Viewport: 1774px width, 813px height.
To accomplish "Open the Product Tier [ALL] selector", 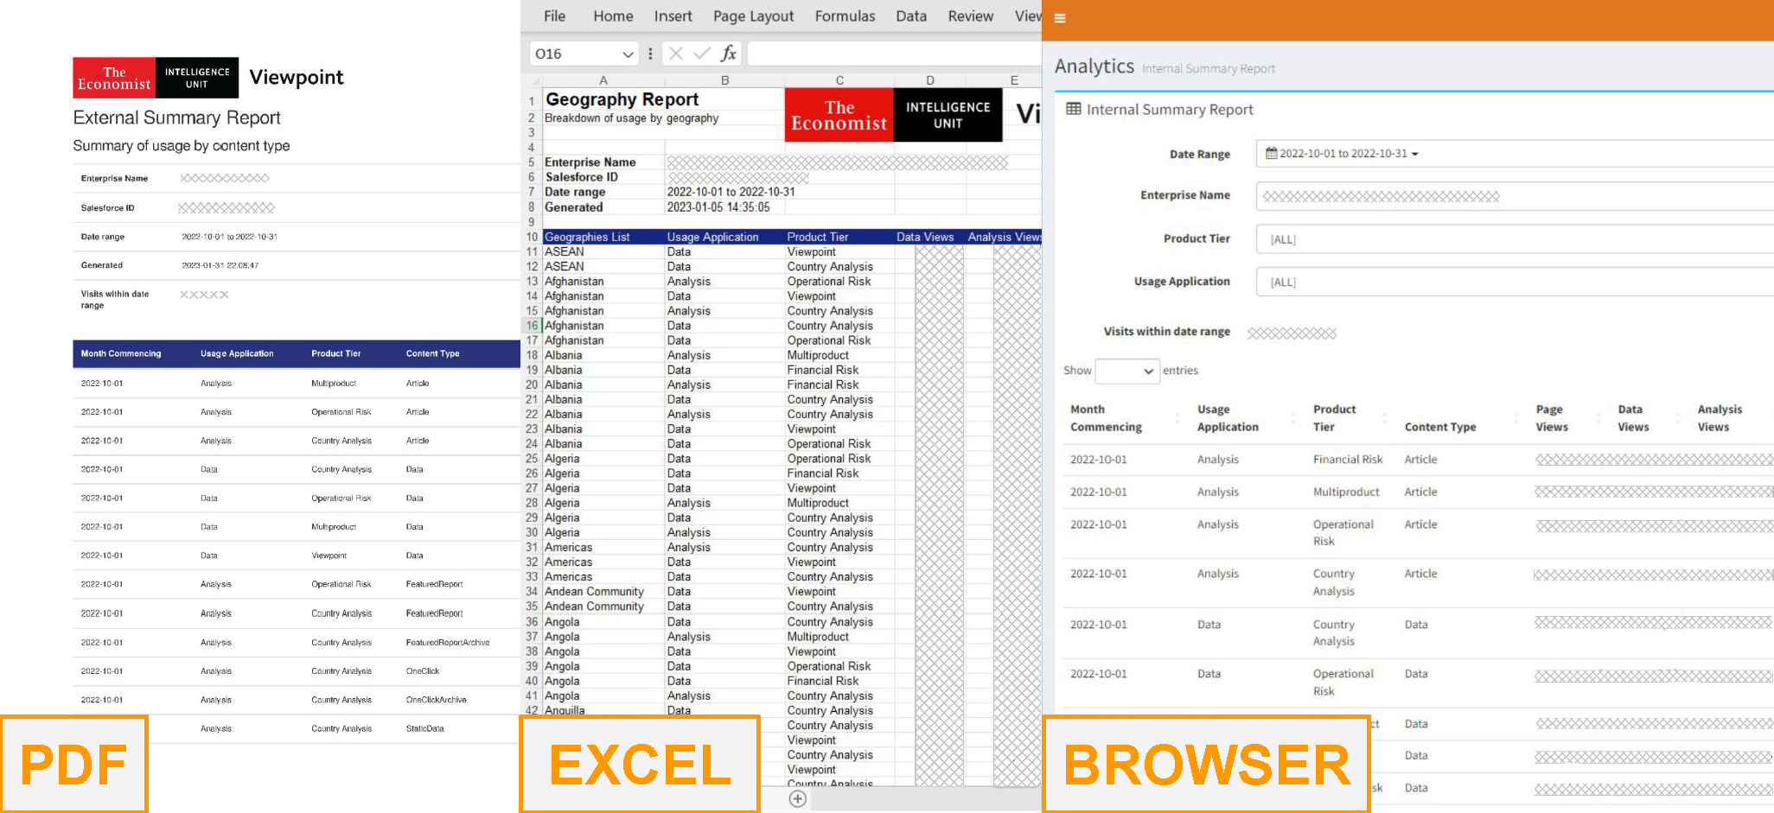I will coord(1515,239).
